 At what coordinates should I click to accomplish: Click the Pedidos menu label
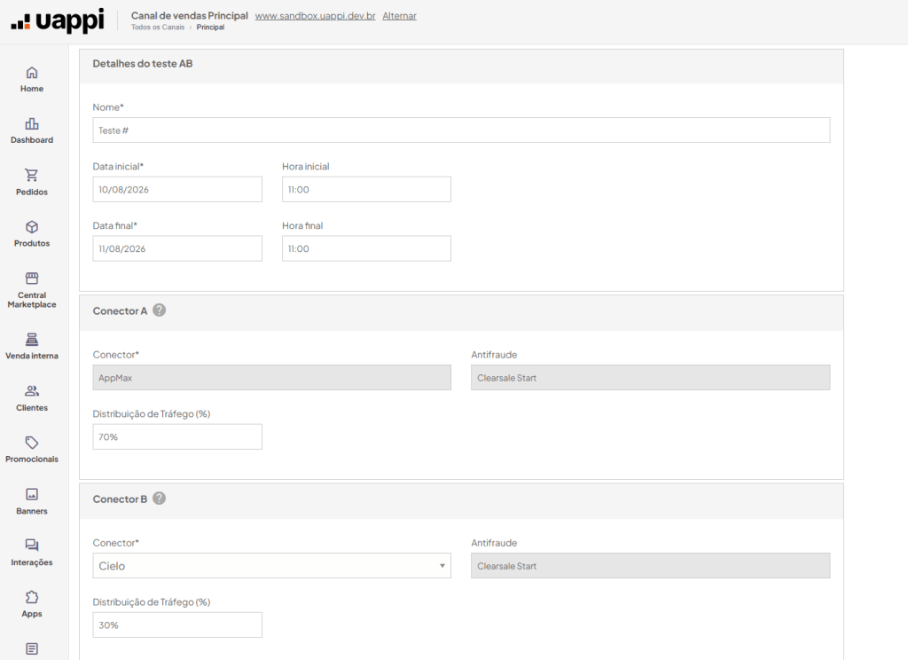pos(32,192)
